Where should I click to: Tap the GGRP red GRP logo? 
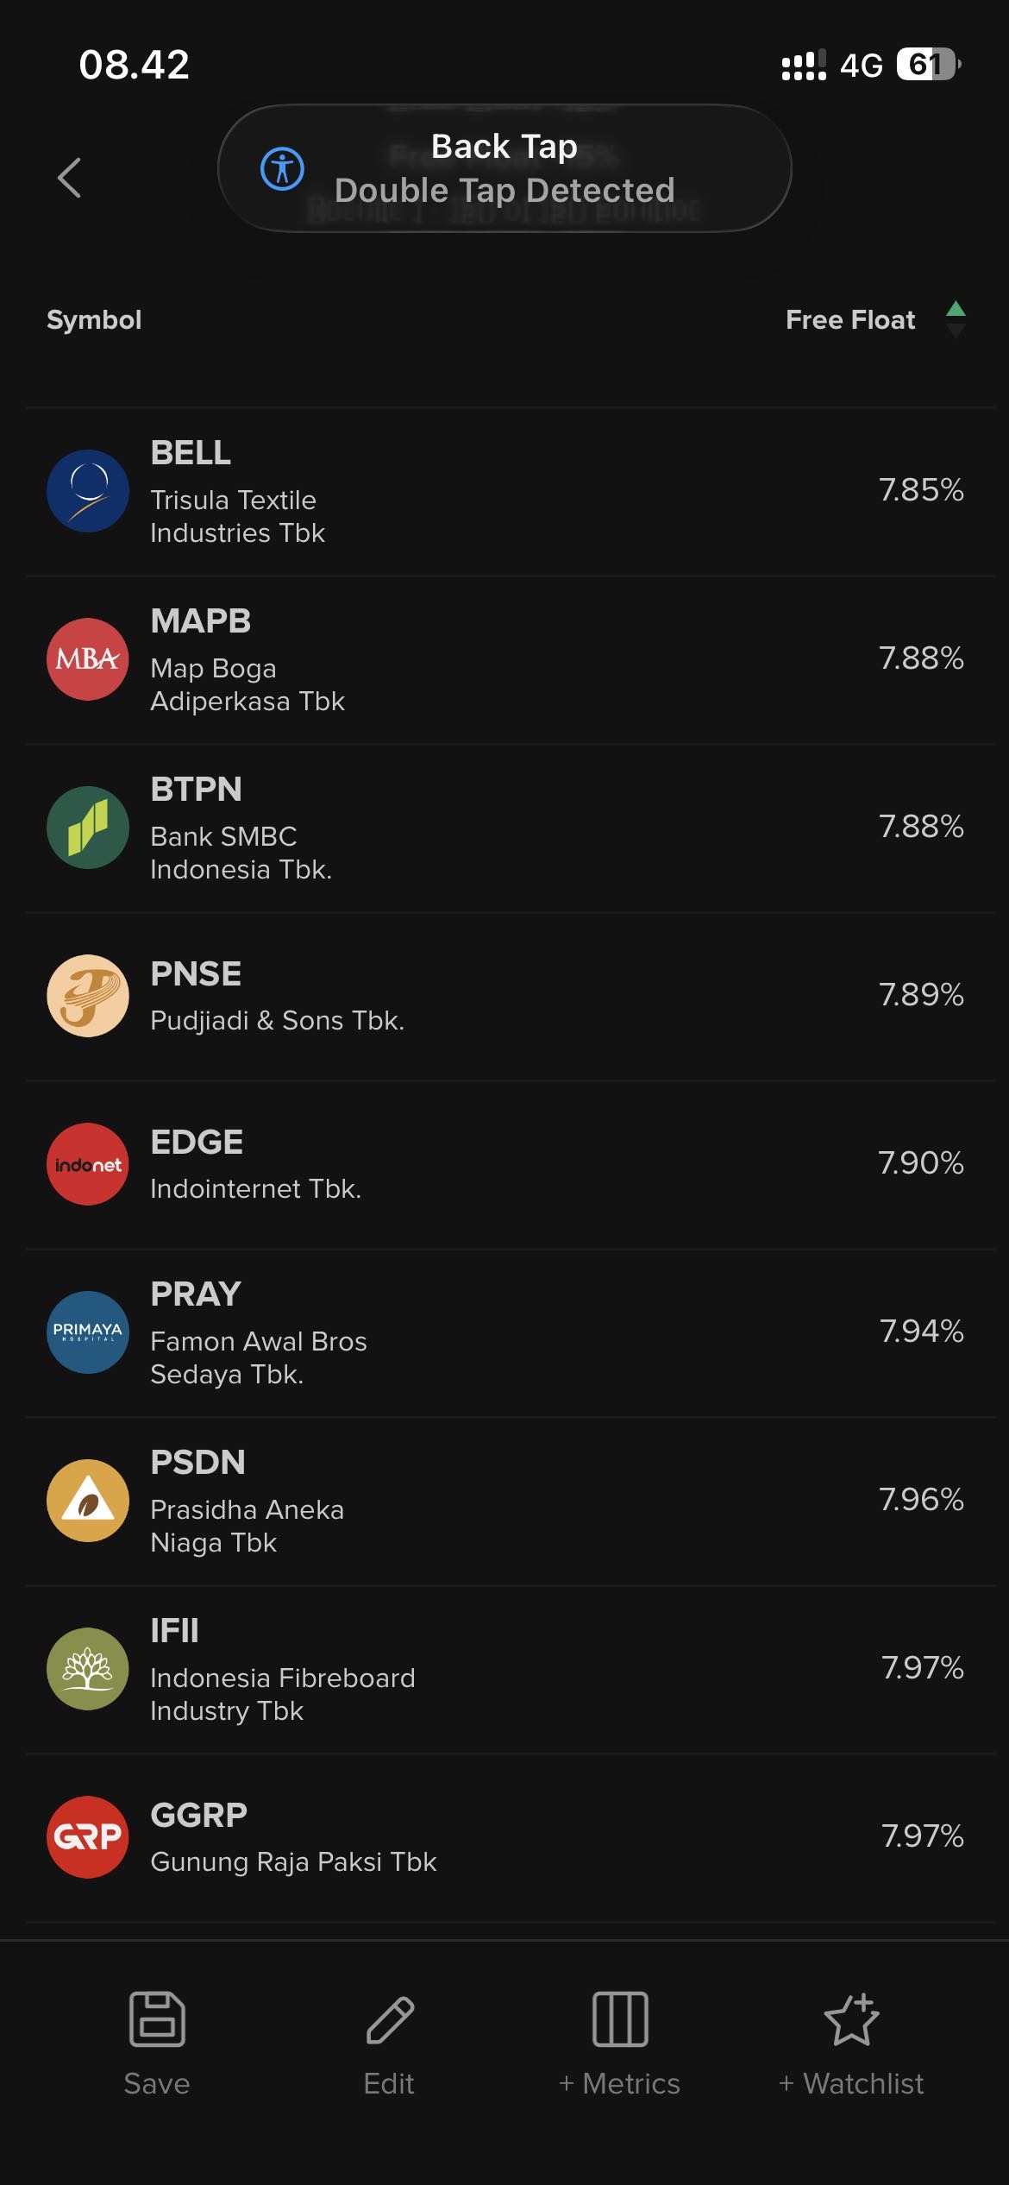pos(88,1837)
